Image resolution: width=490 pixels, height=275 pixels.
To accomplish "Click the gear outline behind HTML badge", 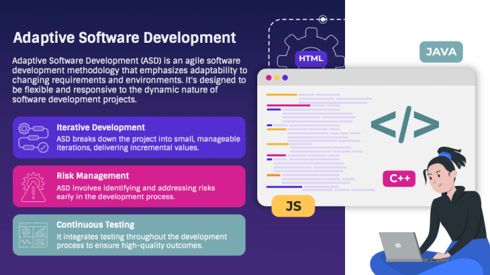I will click(311, 47).
